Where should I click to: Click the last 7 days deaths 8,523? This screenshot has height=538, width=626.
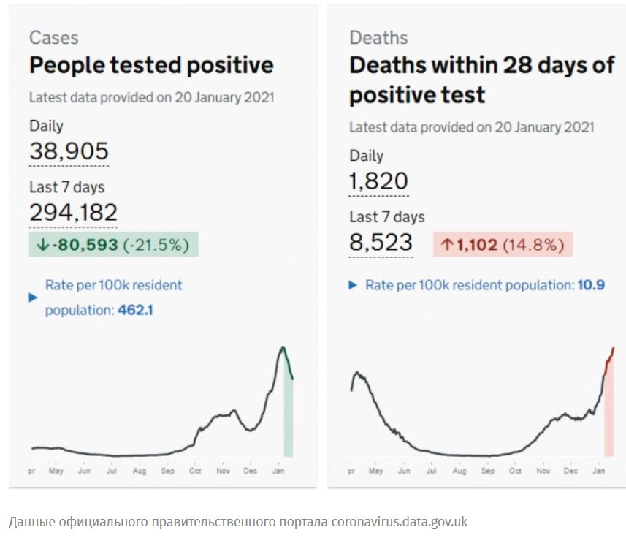[x=381, y=243]
